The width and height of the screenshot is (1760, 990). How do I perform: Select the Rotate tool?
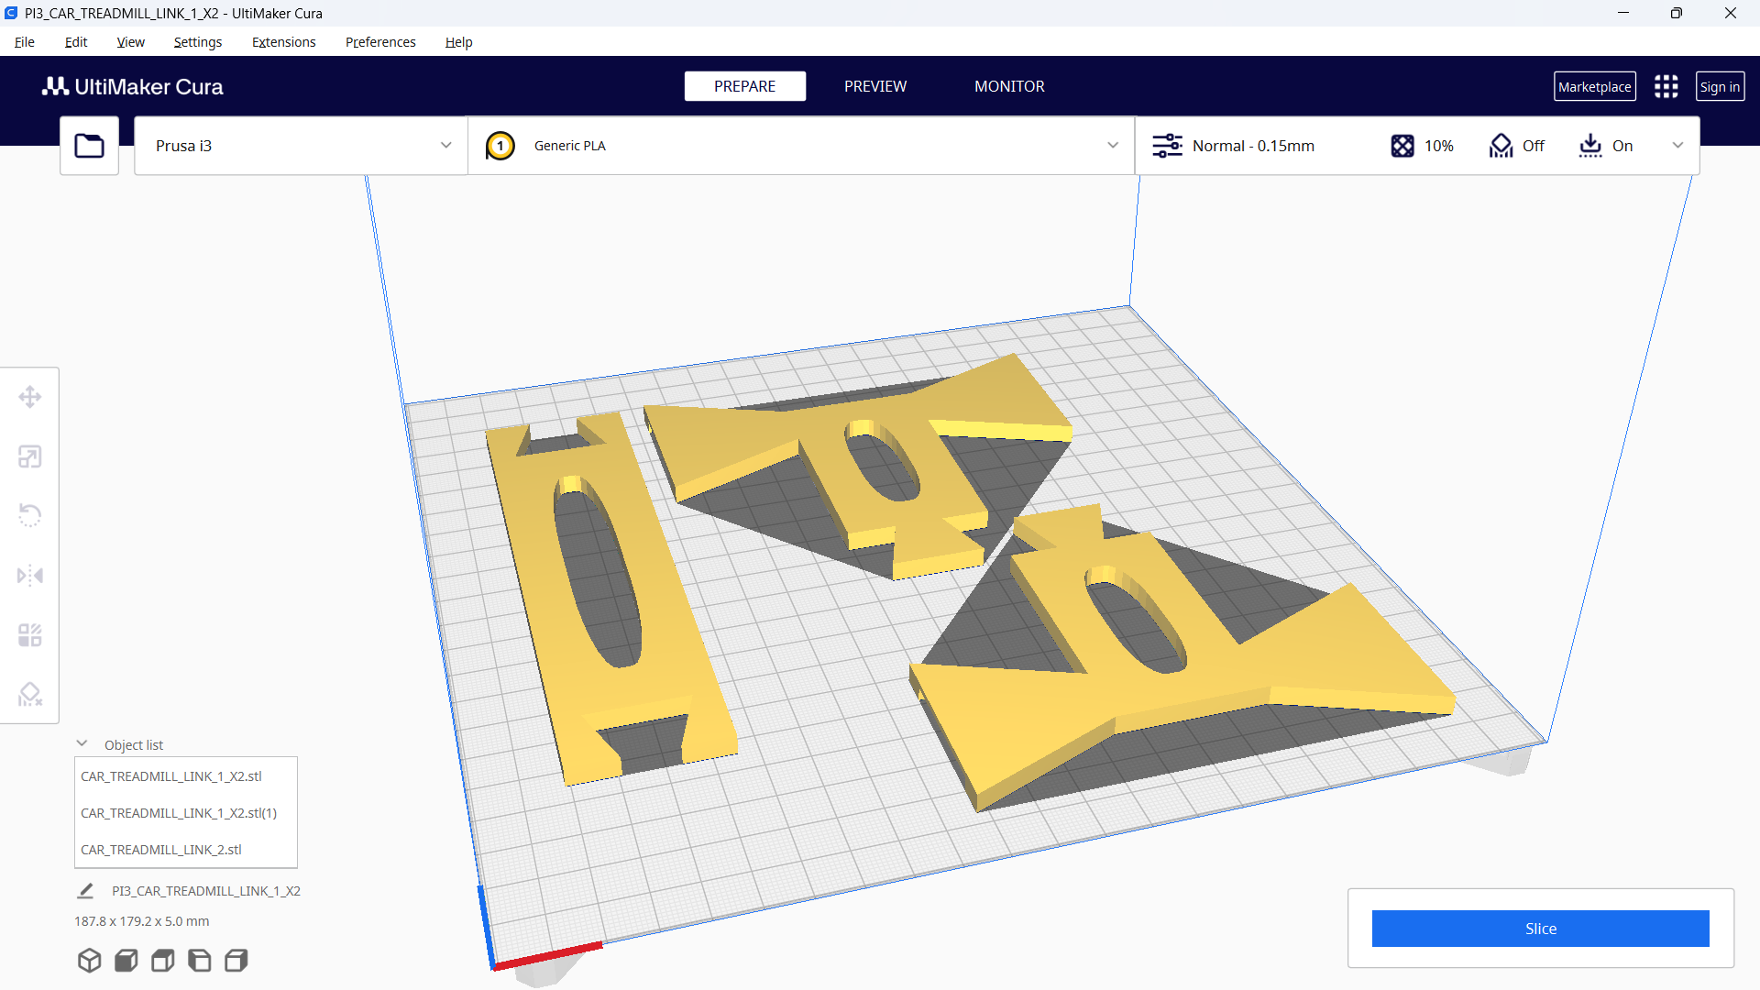tap(30, 515)
